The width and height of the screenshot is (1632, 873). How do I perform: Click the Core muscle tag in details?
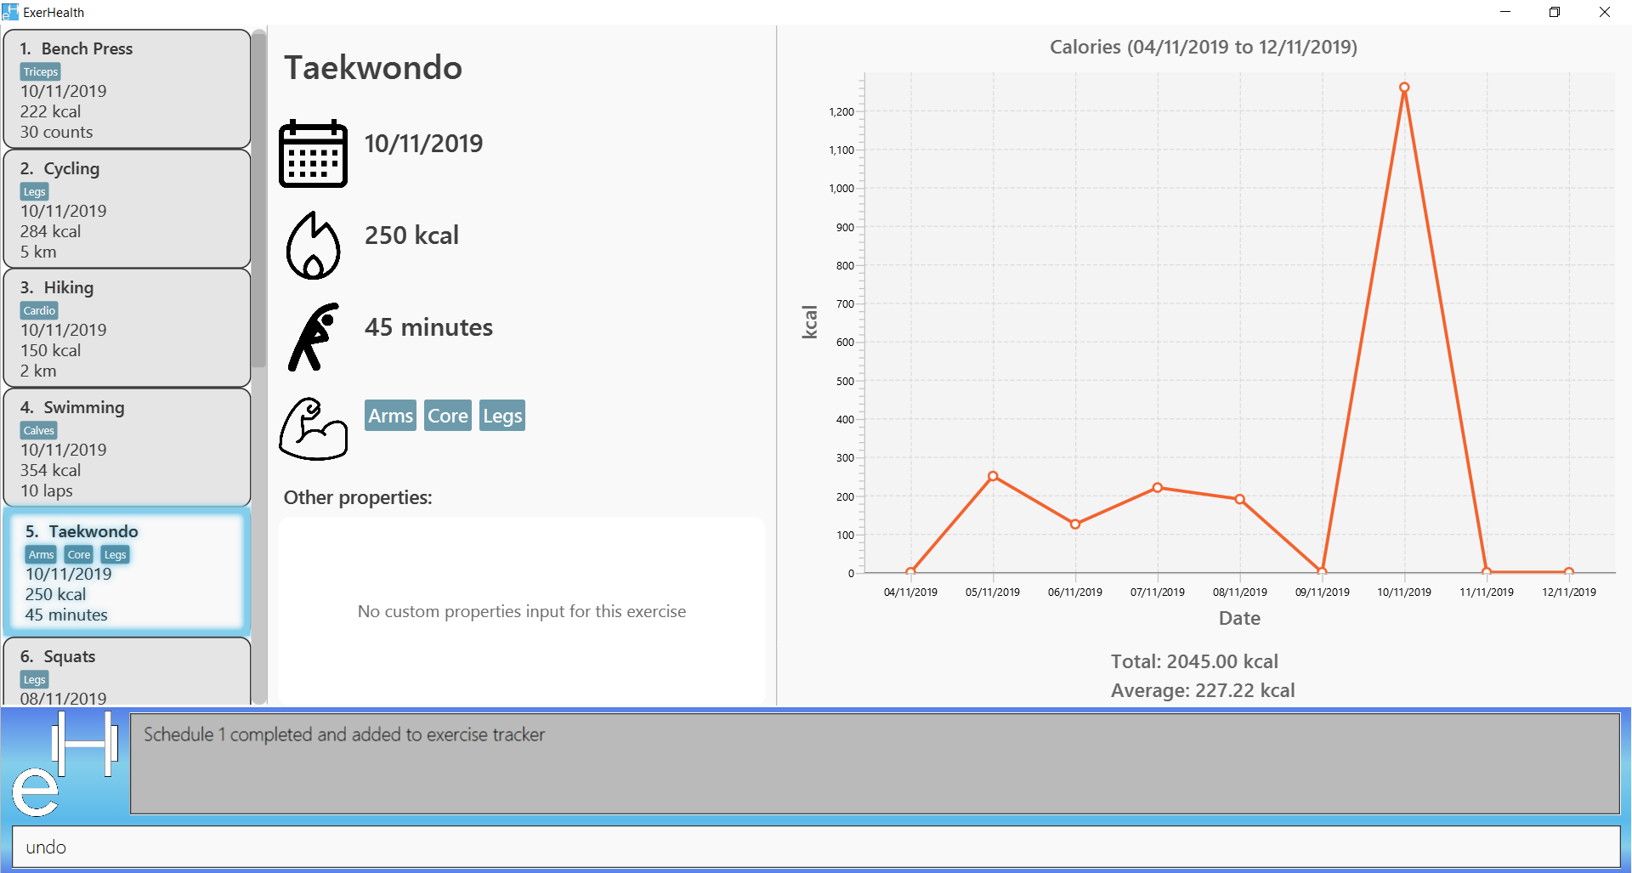[448, 416]
